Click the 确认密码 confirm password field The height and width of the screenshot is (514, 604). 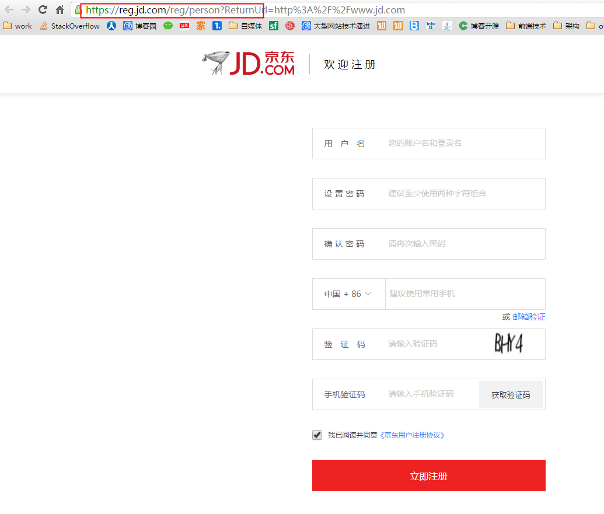tap(429, 244)
